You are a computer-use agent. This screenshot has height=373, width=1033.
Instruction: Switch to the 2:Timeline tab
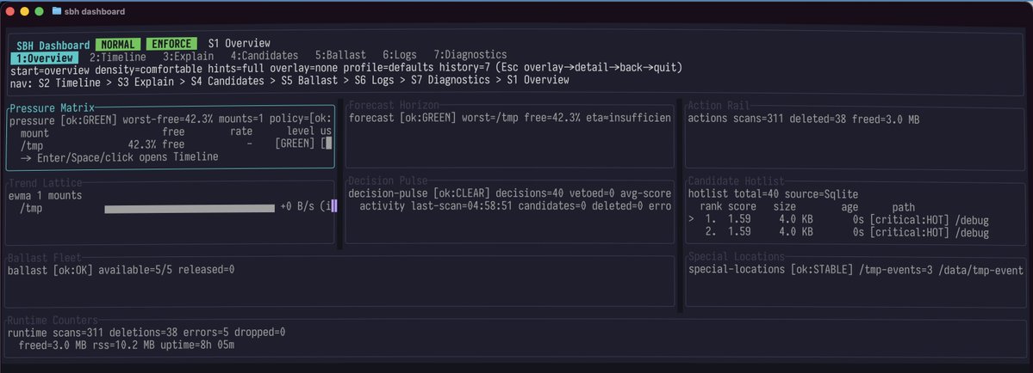118,57
